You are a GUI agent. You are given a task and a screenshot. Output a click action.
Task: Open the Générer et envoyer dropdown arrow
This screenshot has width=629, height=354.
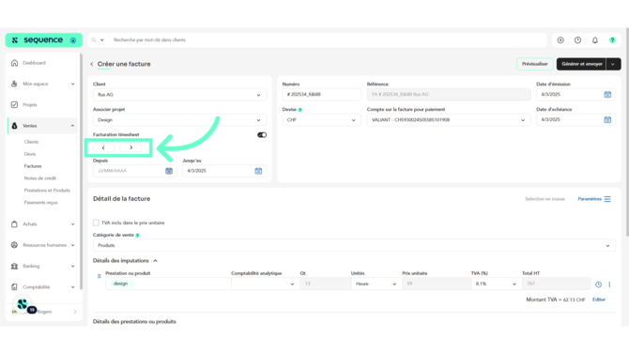click(613, 64)
